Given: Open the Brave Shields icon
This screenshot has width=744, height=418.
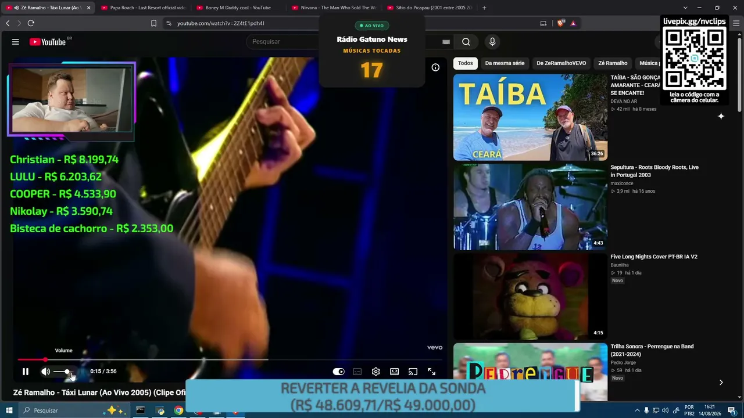Looking at the screenshot, I should (x=560, y=23).
